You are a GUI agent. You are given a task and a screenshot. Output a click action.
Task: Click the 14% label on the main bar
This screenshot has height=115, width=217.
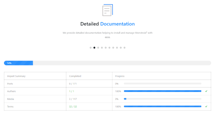point(9,63)
